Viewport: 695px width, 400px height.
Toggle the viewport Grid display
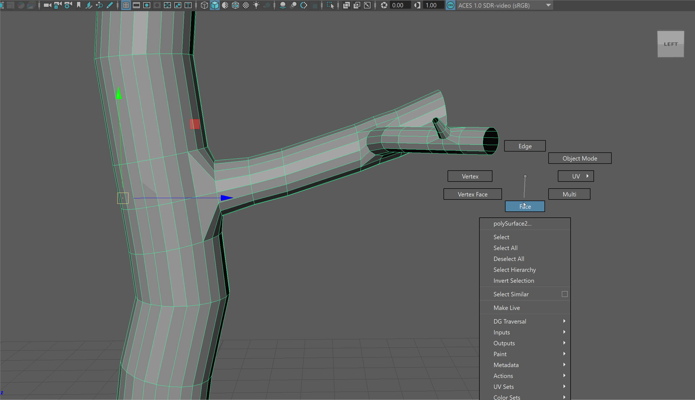(x=126, y=5)
